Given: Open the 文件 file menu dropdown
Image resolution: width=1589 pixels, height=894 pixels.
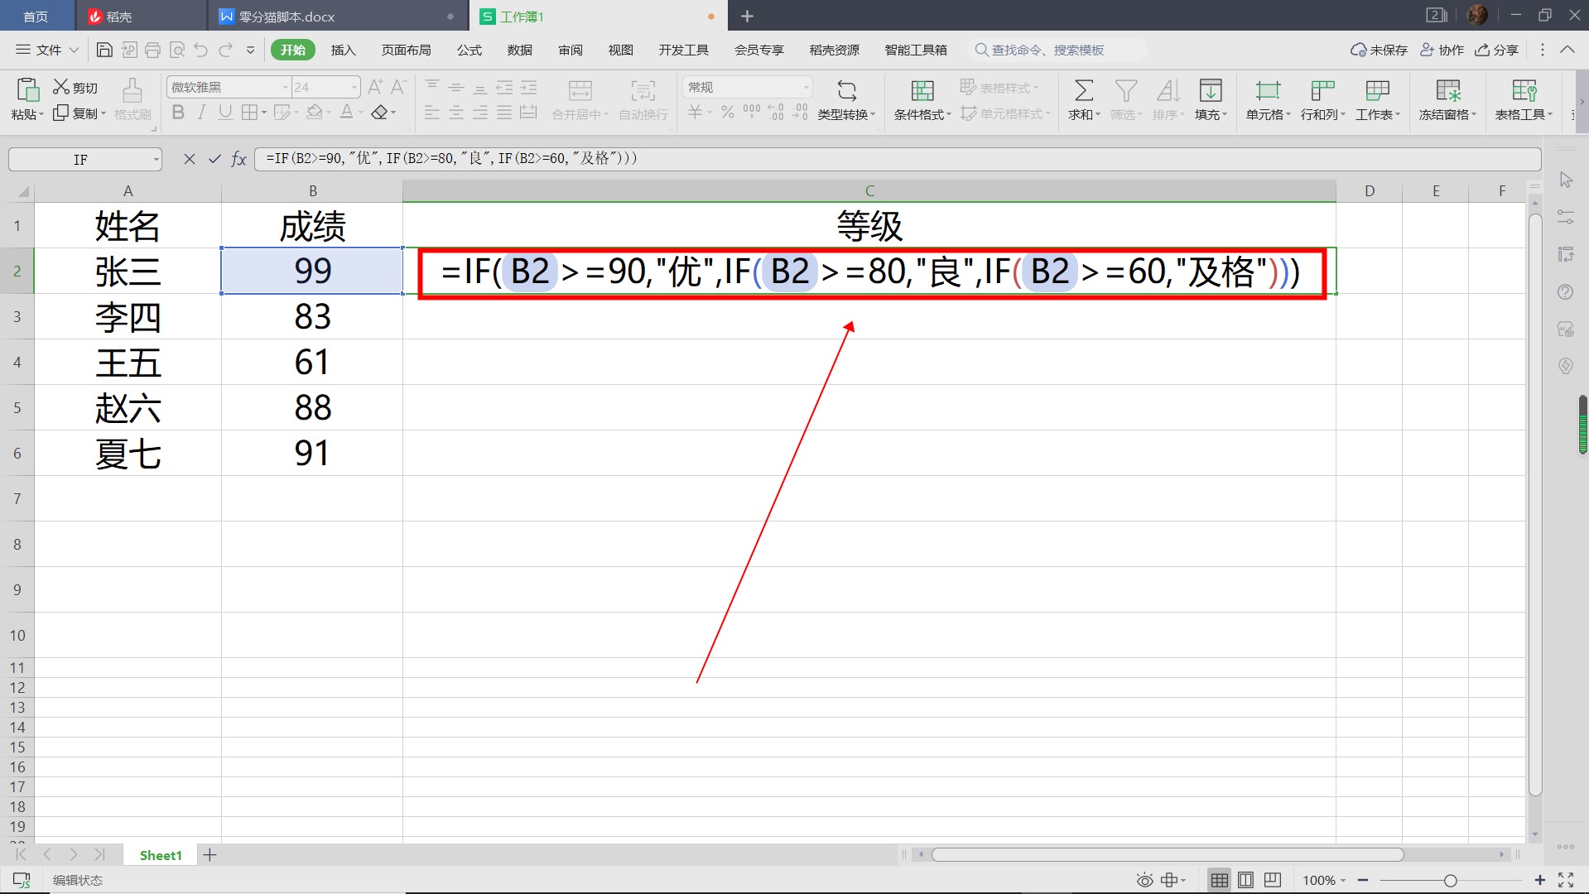Looking at the screenshot, I should click(48, 50).
